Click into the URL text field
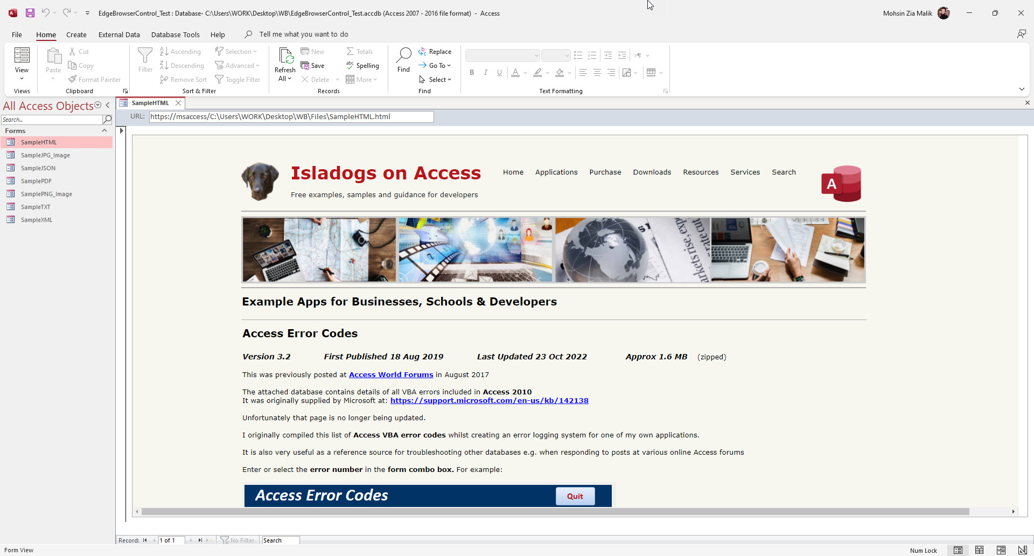Image resolution: width=1034 pixels, height=556 pixels. (x=291, y=117)
